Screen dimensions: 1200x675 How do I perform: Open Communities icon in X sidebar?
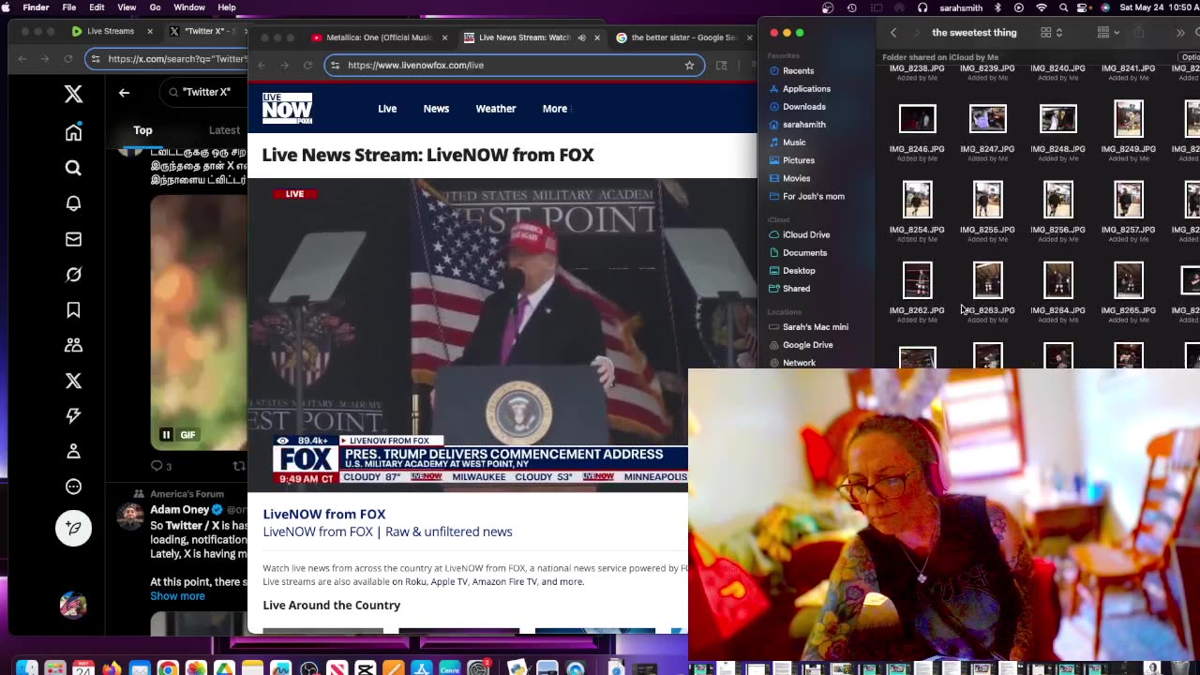(73, 345)
